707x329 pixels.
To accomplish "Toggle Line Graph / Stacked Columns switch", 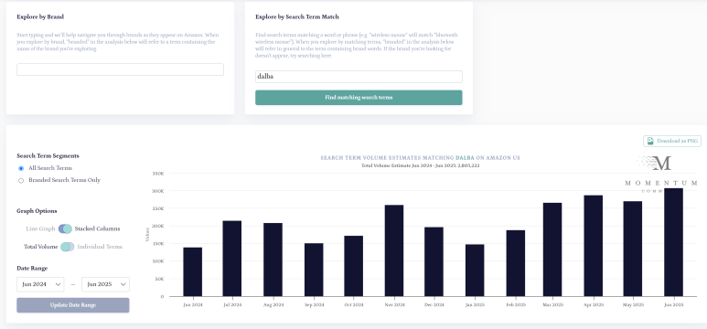I will coord(65,228).
